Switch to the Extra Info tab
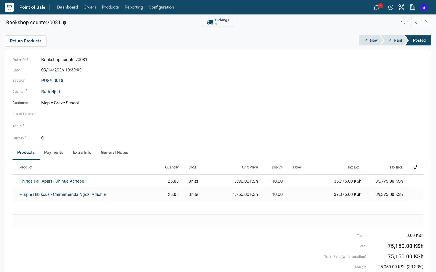Image resolution: width=436 pixels, height=272 pixels. 82,153
